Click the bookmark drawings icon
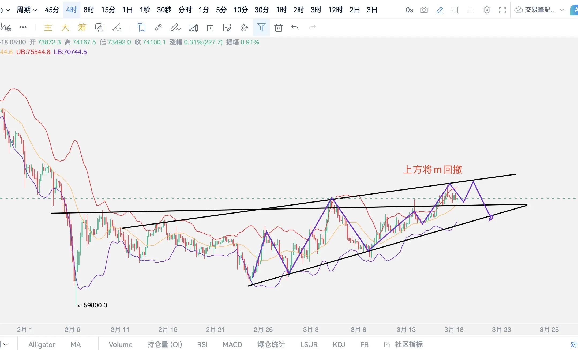The width and height of the screenshot is (578, 350). 141,27
